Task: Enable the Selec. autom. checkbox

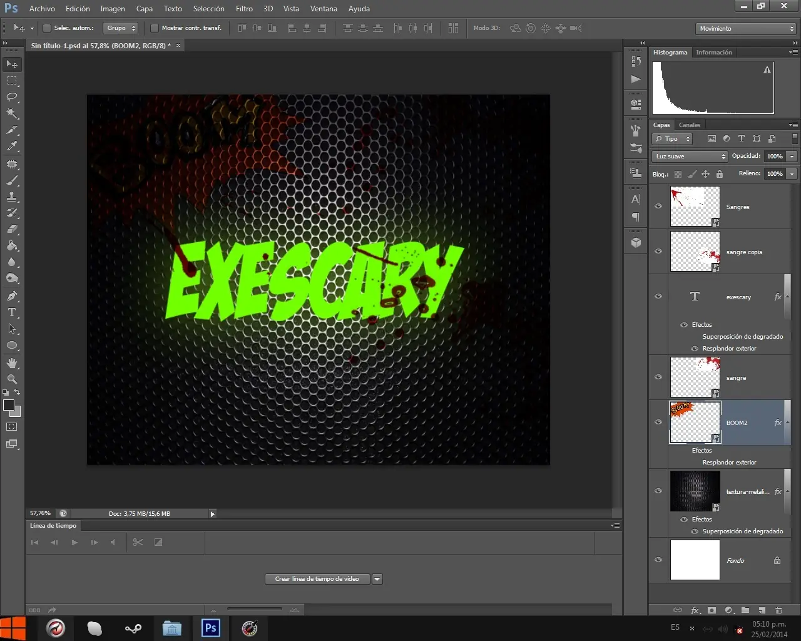Action: 46,28
